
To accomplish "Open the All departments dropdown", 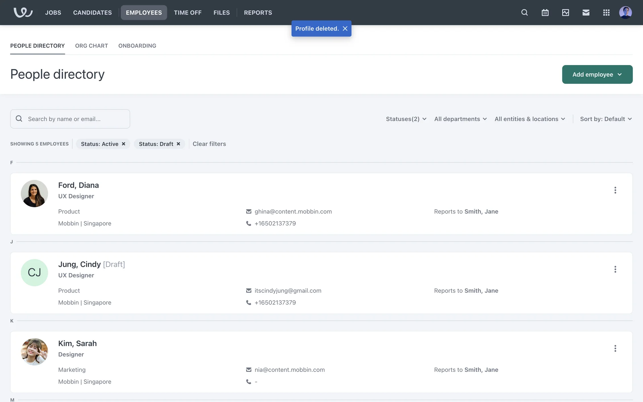I will (460, 119).
